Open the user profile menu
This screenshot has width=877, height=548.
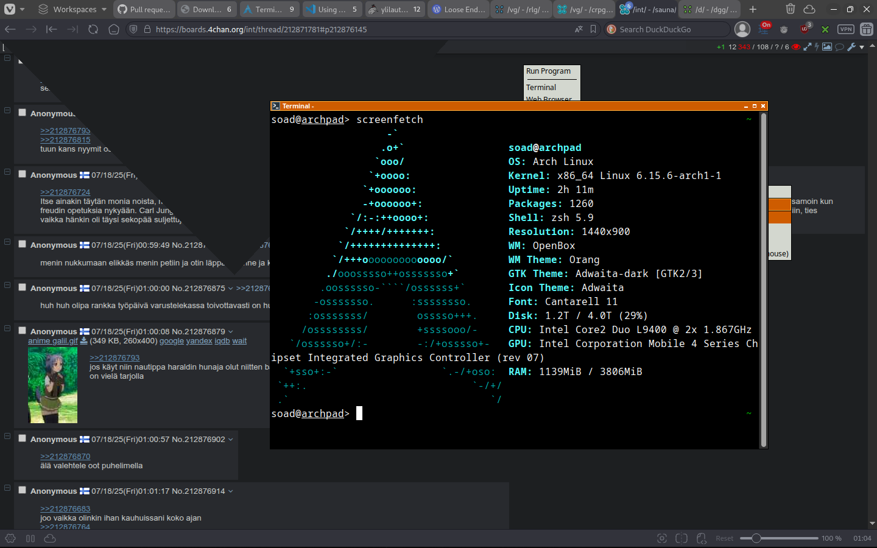click(x=742, y=29)
